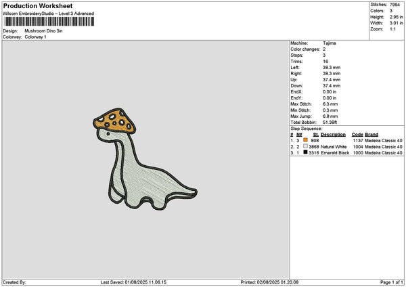Click the 'Brand' column header
406x287 pixels.
pyautogui.click(x=371, y=135)
